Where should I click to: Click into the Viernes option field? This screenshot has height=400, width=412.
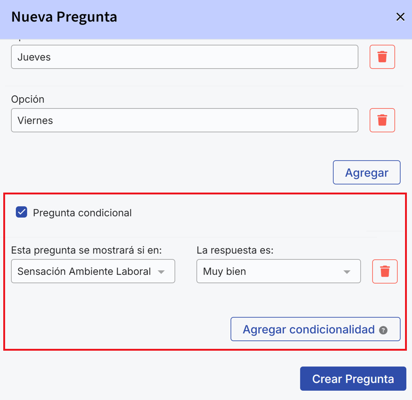(x=185, y=120)
